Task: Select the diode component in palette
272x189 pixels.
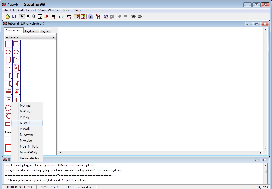Action: click(17, 92)
